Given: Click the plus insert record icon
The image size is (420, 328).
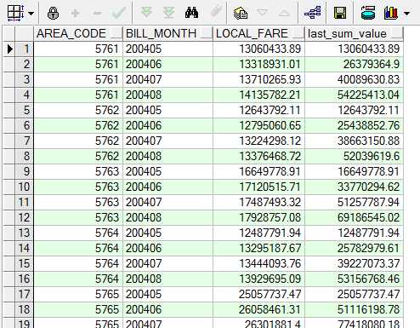Looking at the screenshot, I should pyautogui.click(x=75, y=13).
